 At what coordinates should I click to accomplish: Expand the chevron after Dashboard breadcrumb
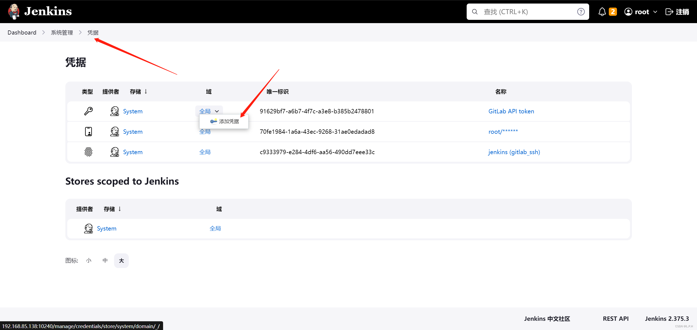coord(44,32)
